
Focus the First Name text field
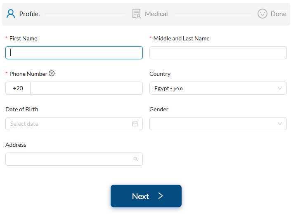coord(74,53)
